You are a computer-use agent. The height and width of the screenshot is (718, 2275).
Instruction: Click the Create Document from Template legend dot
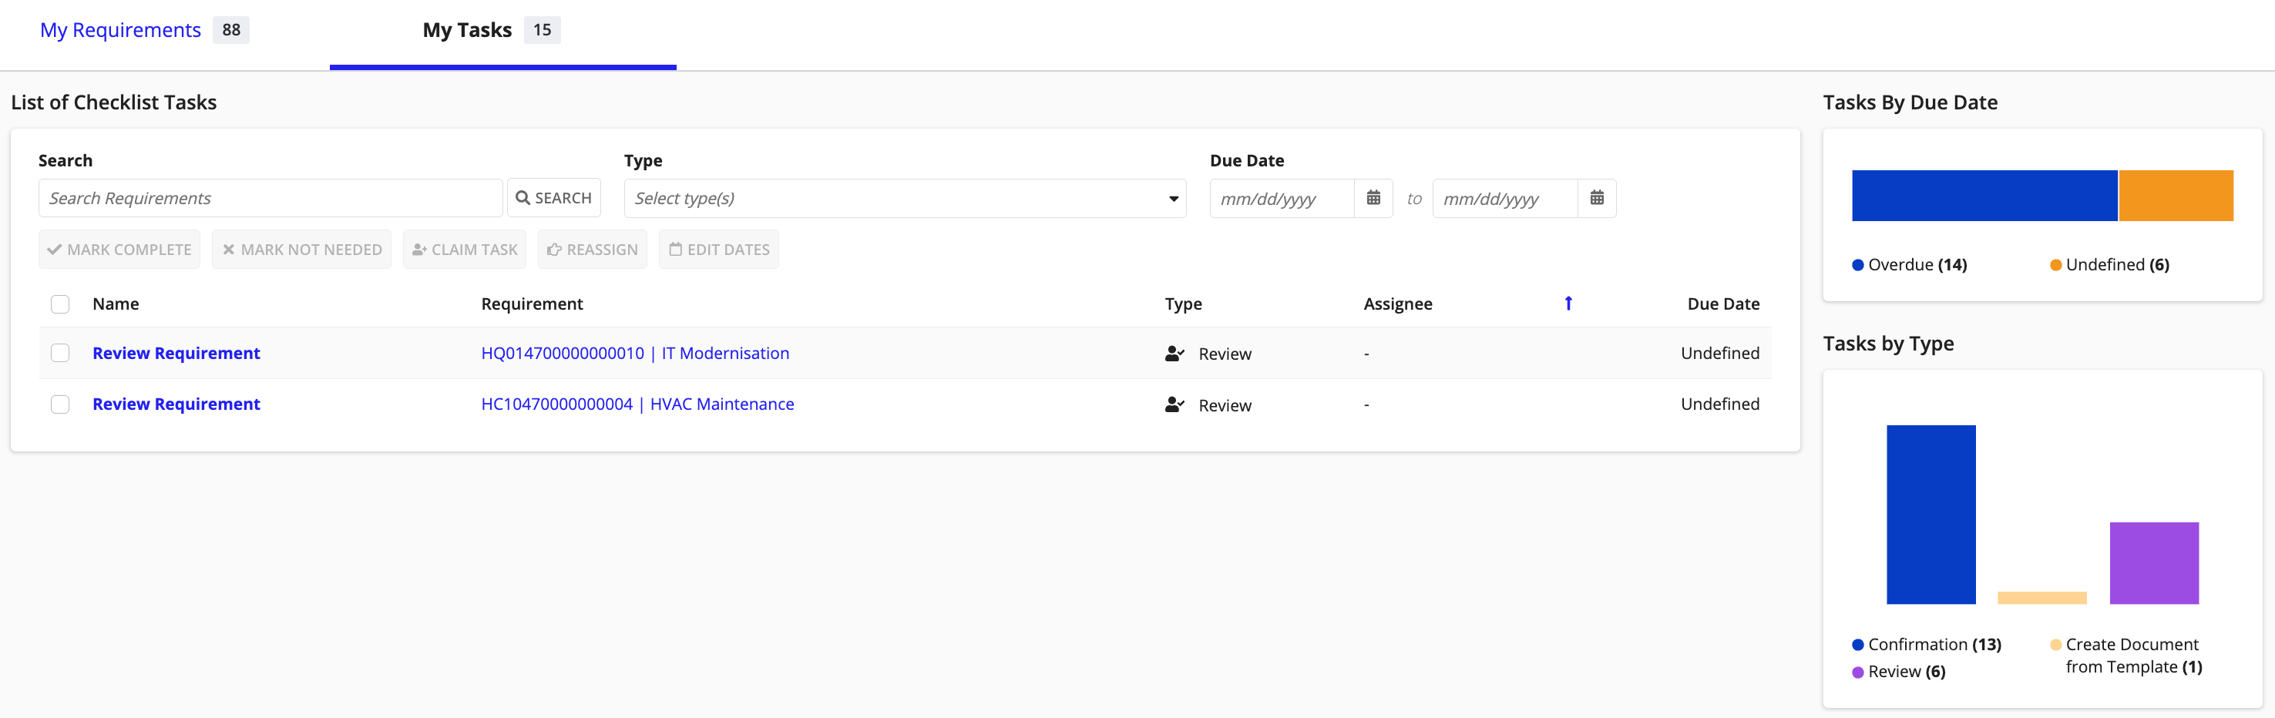(2055, 645)
